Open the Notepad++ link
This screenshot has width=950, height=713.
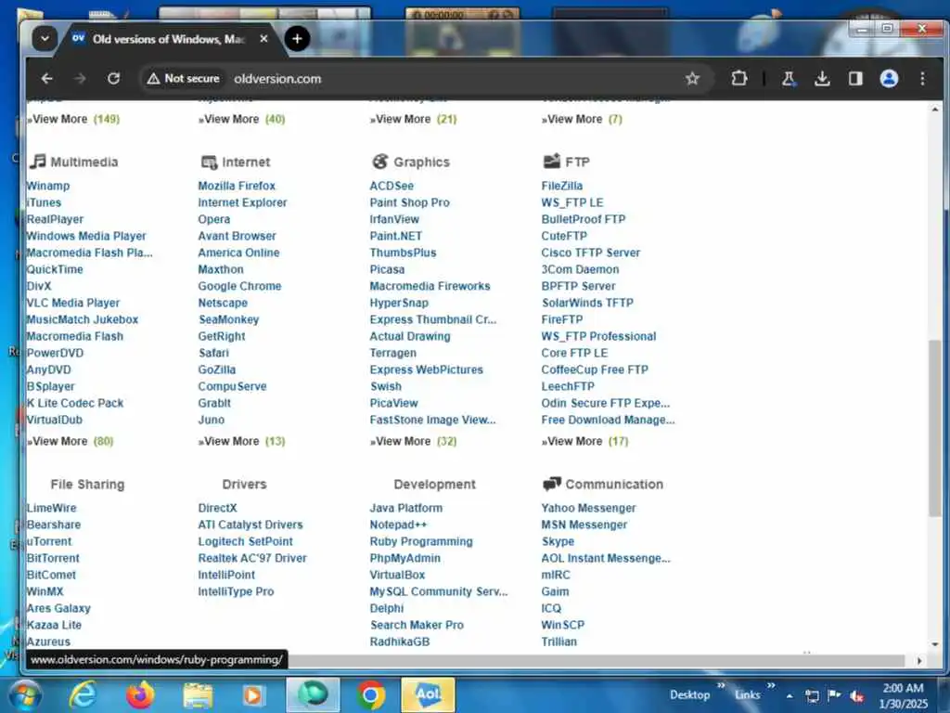(398, 525)
